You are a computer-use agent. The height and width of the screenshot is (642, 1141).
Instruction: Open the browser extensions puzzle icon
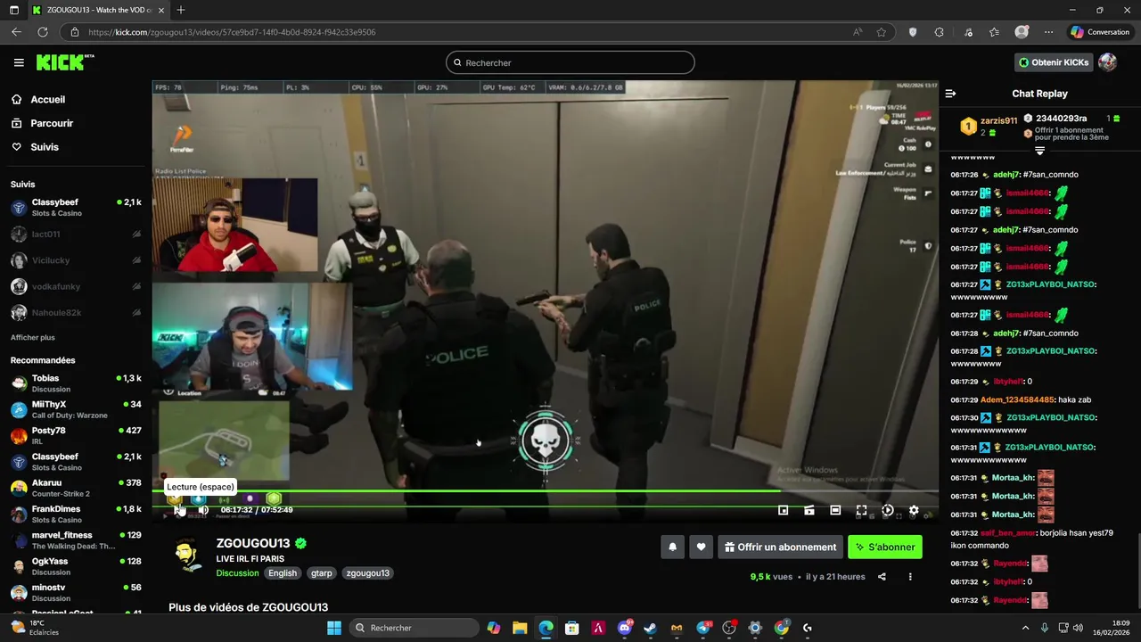[939, 32]
